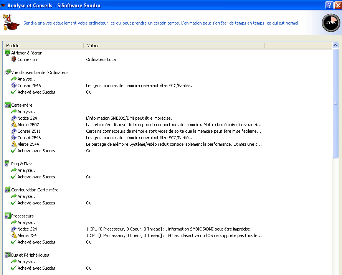Select the Plug & Play row
Image resolution: width=342 pixels, height=275 pixels.
pyautogui.click(x=21, y=164)
